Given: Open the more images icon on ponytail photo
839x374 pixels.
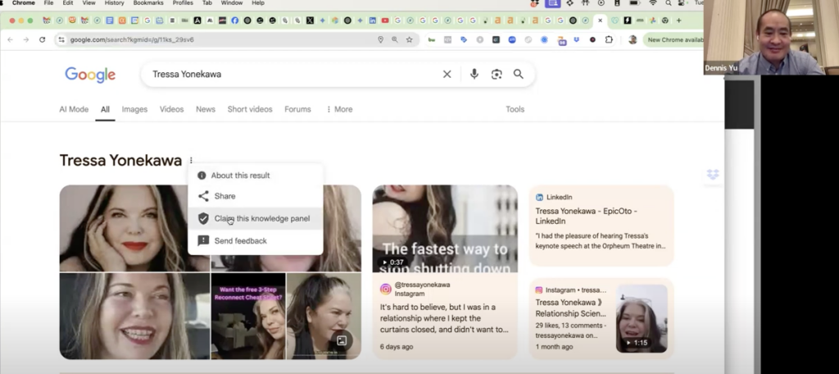Looking at the screenshot, I should point(342,340).
